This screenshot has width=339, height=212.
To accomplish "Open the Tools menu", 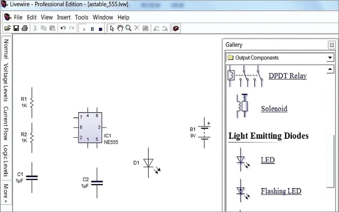I will click(82, 17).
